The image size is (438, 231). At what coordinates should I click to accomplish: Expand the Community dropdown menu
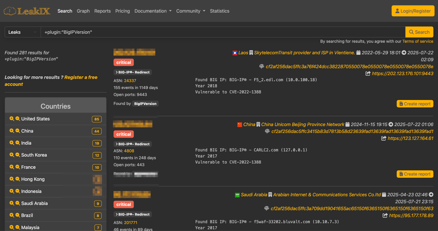(x=191, y=11)
